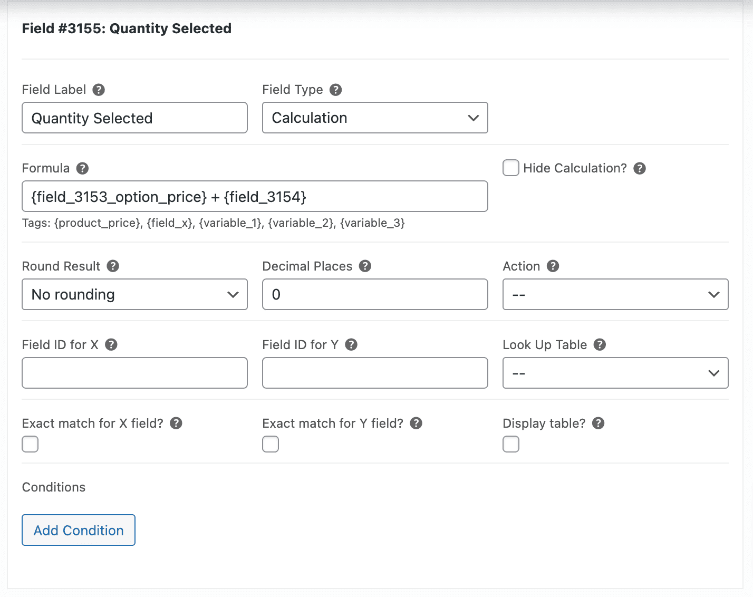Screen dimensions: 753x597
Task: Focus the Field Label input box
Action: [x=134, y=118]
